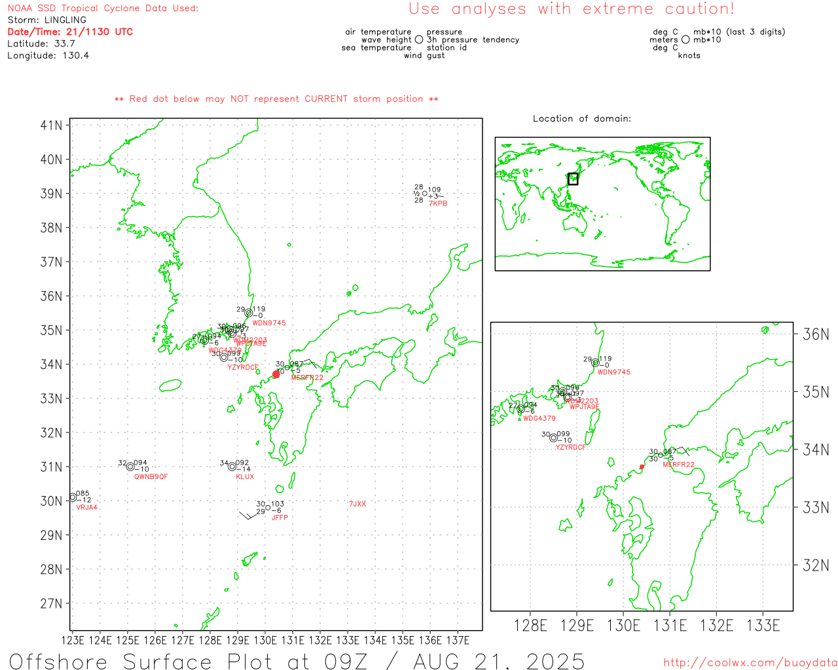This screenshot has height=670, width=838.
Task: Click the 'Date/Time: 21/1130 UTC' line
Action: point(70,31)
